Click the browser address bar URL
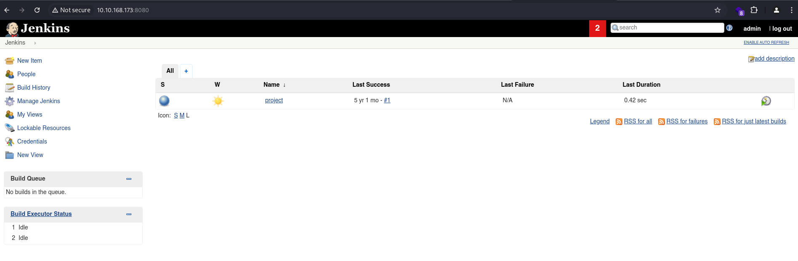 click(x=123, y=10)
